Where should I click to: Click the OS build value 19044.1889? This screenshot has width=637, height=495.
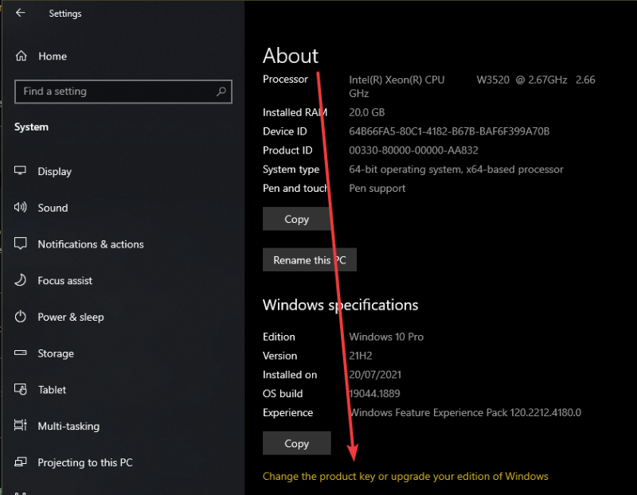374,393
